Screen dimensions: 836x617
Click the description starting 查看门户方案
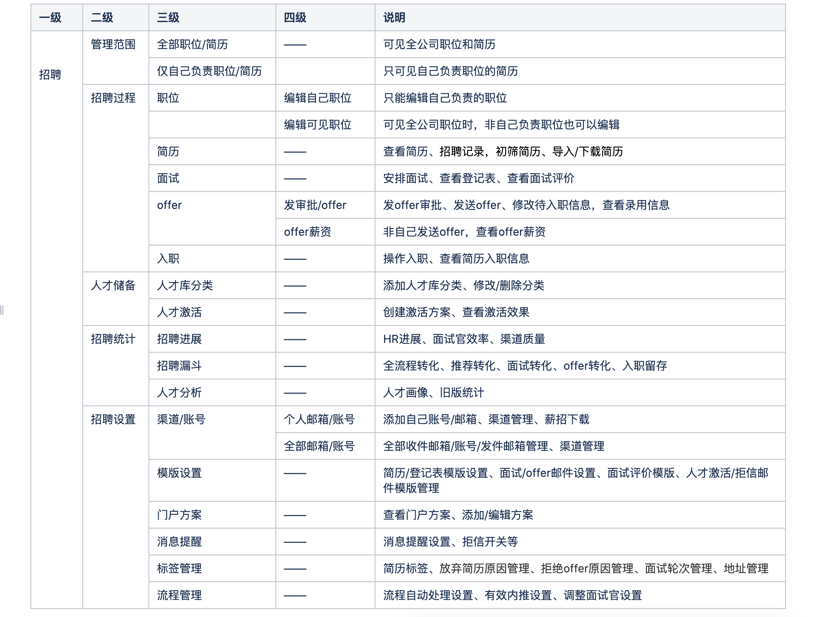tap(458, 515)
